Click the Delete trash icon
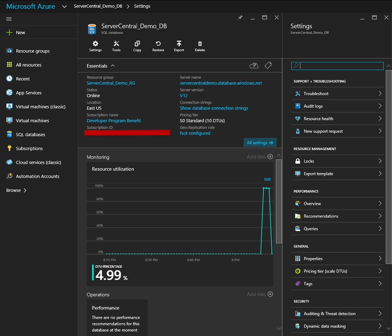 coord(200,46)
